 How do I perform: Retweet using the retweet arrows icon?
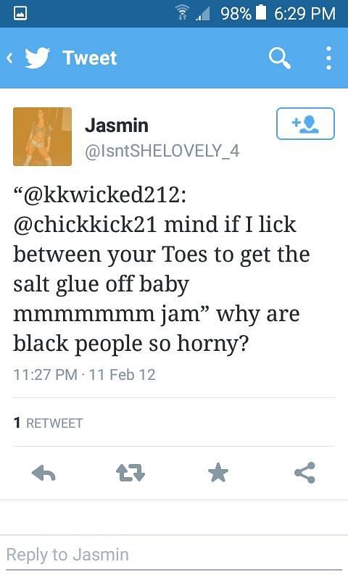130,473
